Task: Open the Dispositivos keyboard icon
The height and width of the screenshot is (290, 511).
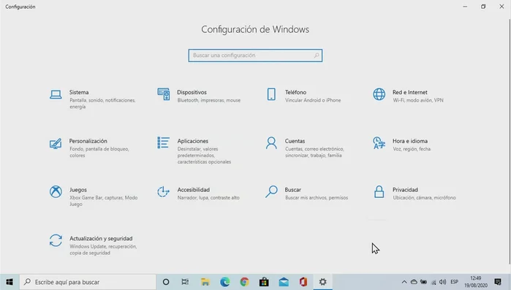Action: tap(164, 94)
